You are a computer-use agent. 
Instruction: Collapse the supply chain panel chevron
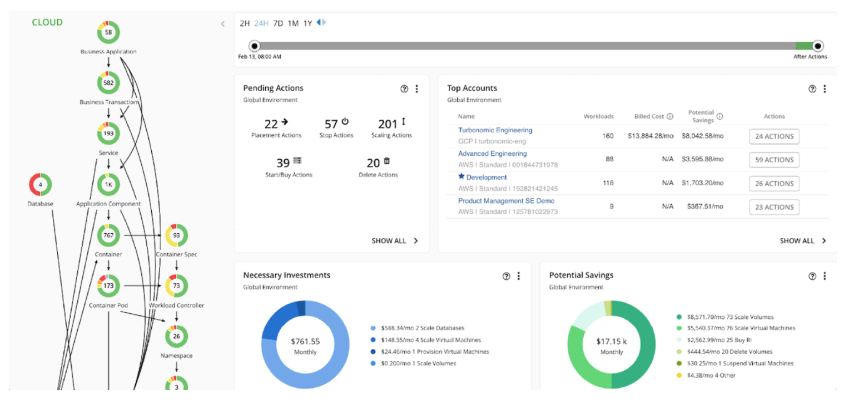(x=223, y=24)
